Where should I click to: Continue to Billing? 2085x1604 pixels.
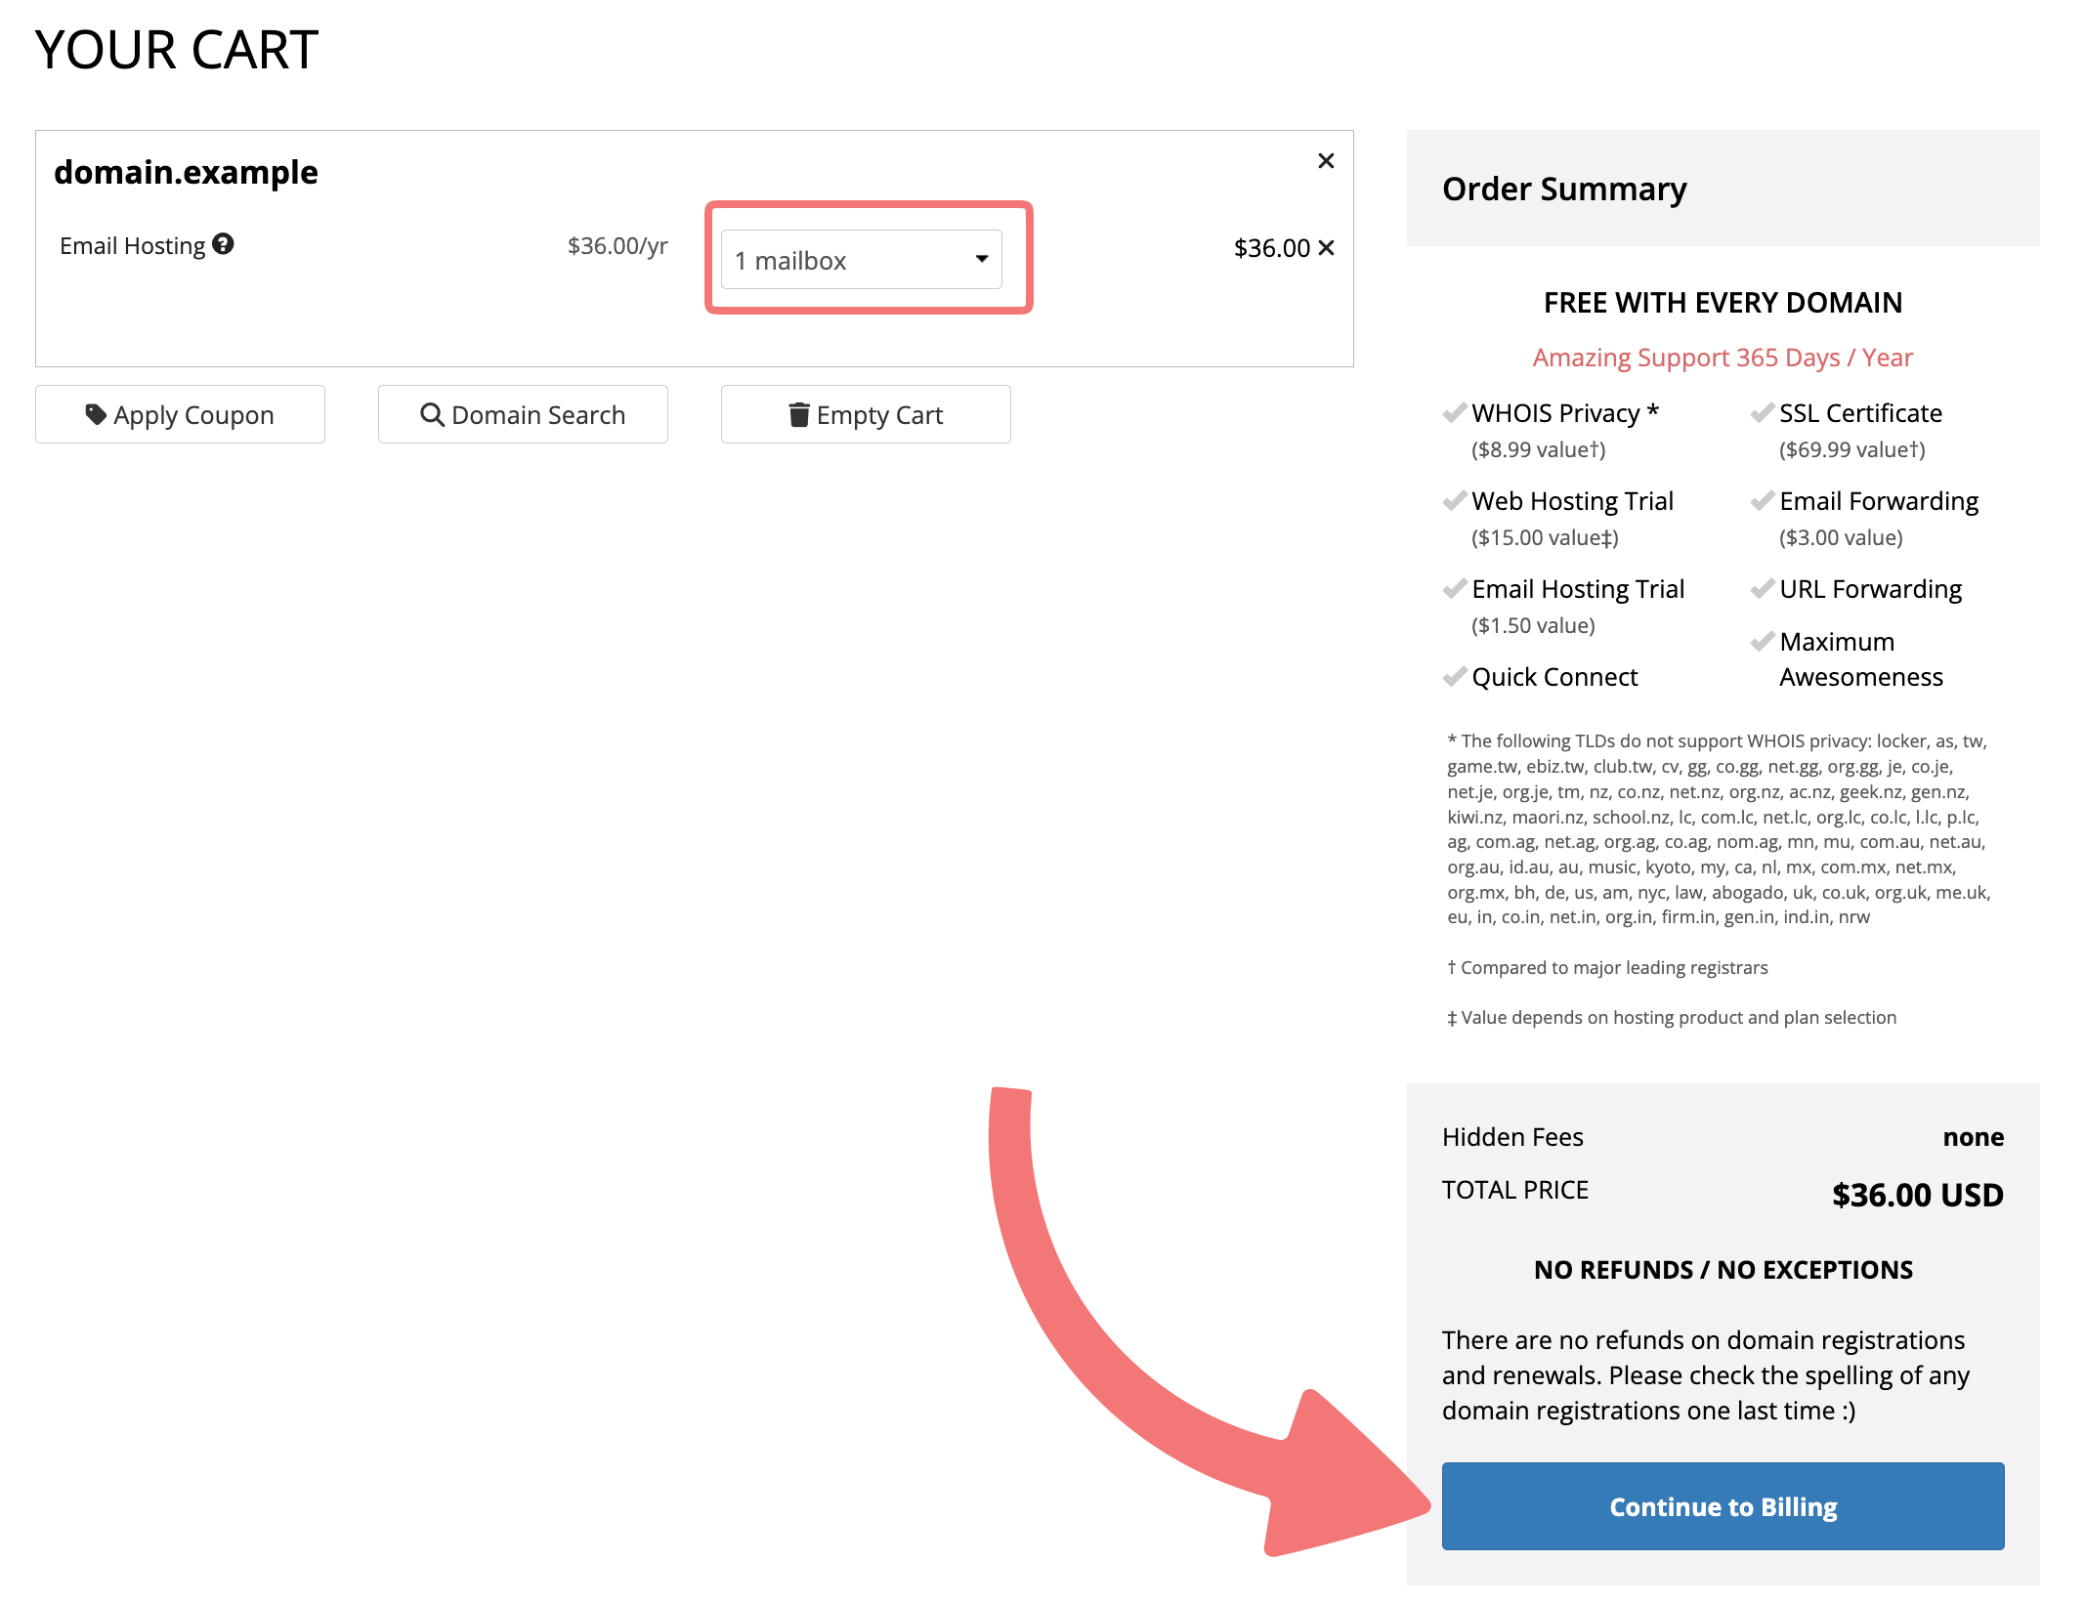click(1723, 1506)
